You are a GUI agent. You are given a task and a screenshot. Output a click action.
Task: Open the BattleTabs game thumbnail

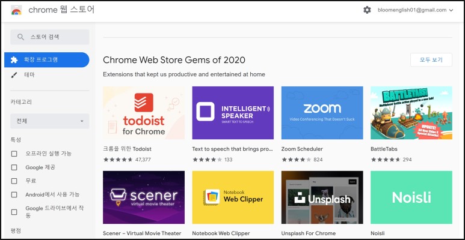point(411,113)
